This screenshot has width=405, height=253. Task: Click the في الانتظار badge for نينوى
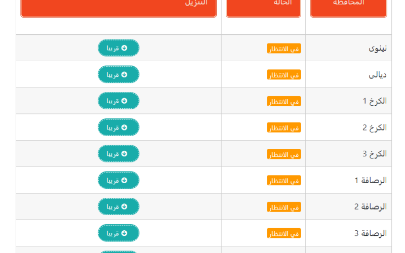(284, 49)
